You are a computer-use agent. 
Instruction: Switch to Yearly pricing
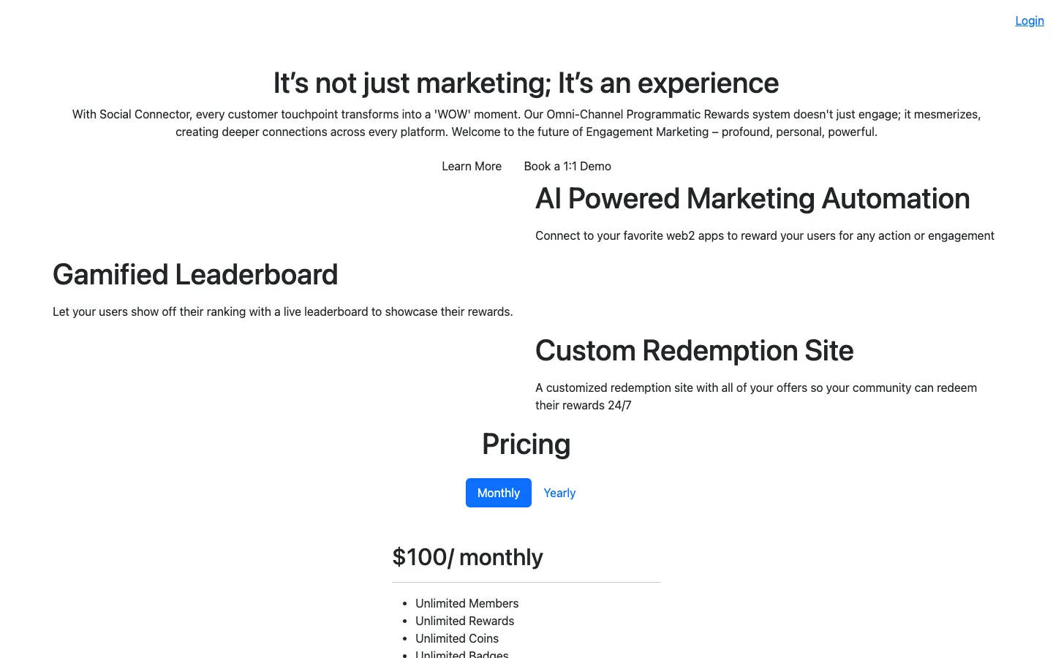point(559,493)
